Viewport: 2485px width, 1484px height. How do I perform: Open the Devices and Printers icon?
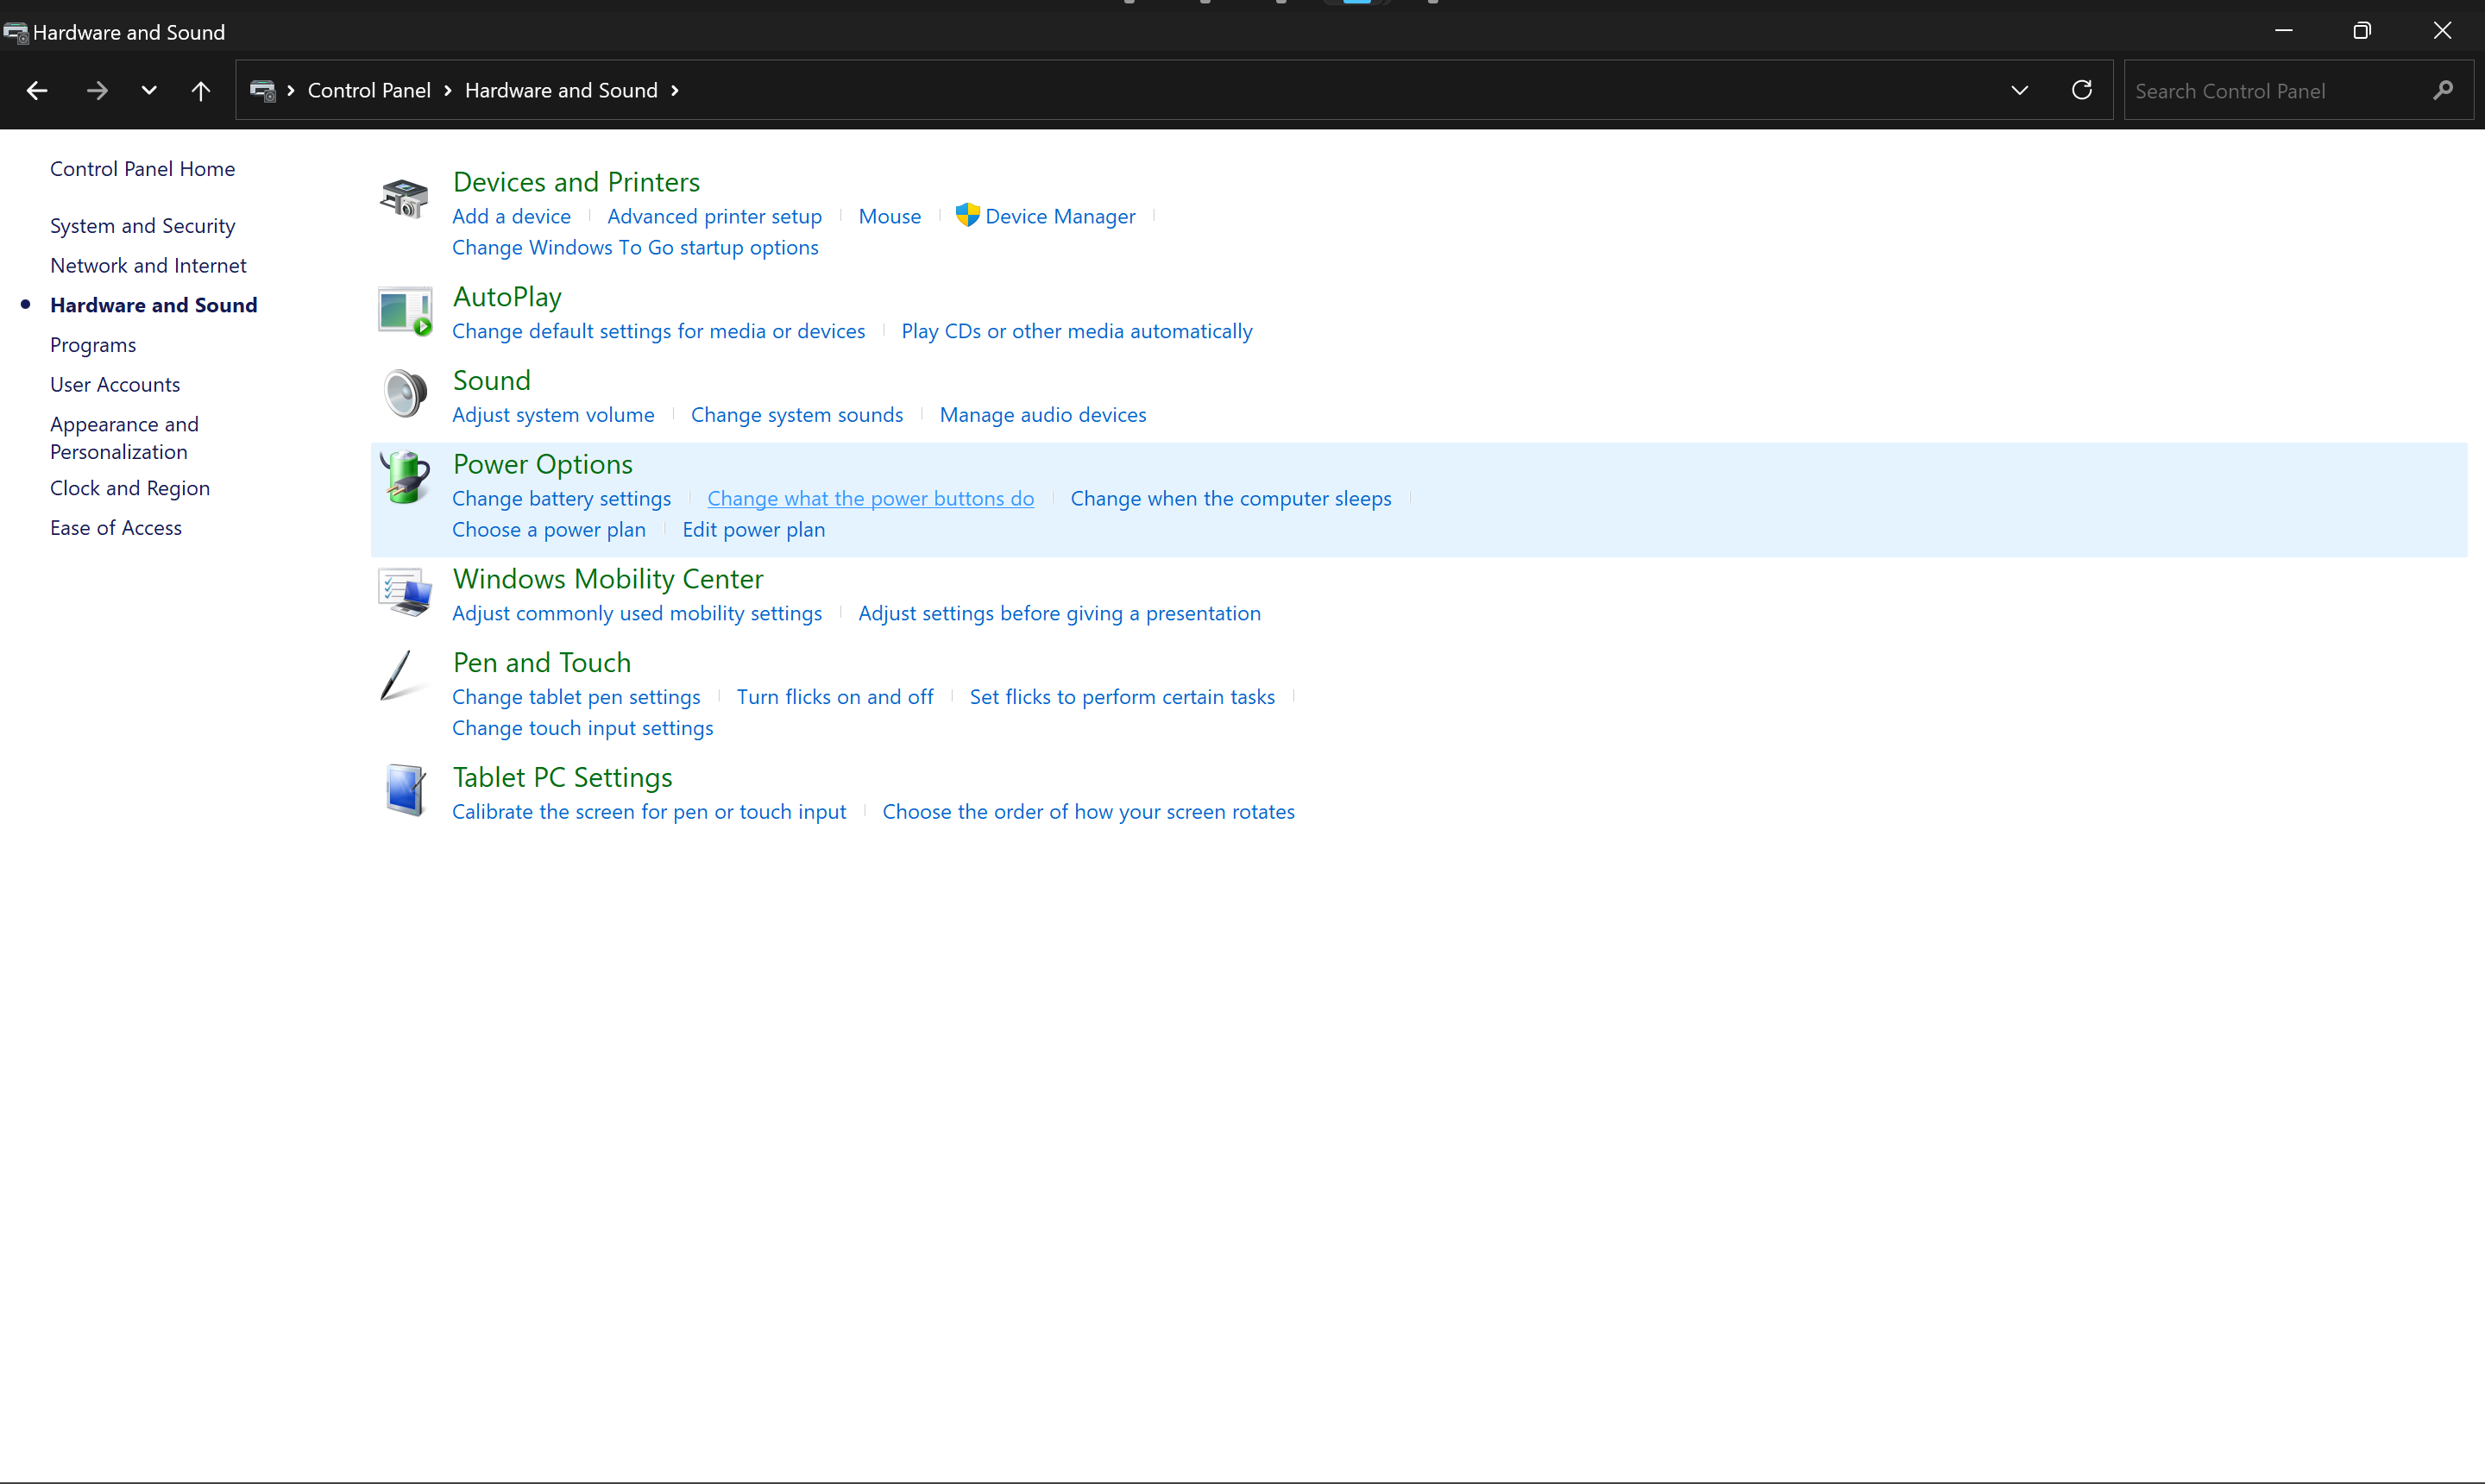(404, 198)
